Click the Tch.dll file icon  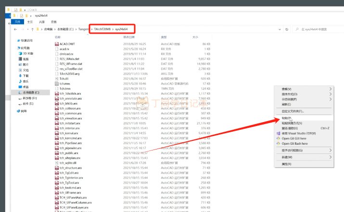56,78
